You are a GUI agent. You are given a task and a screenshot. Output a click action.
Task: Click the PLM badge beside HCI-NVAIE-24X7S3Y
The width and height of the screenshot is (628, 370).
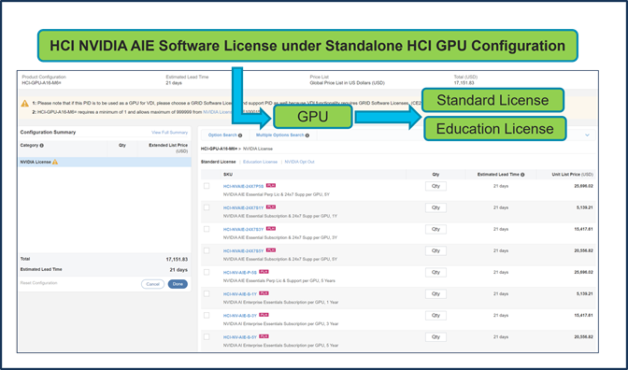tap(271, 229)
